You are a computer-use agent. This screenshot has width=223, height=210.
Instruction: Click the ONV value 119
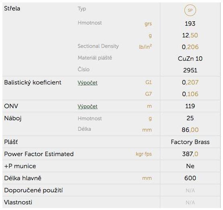pos(190,106)
